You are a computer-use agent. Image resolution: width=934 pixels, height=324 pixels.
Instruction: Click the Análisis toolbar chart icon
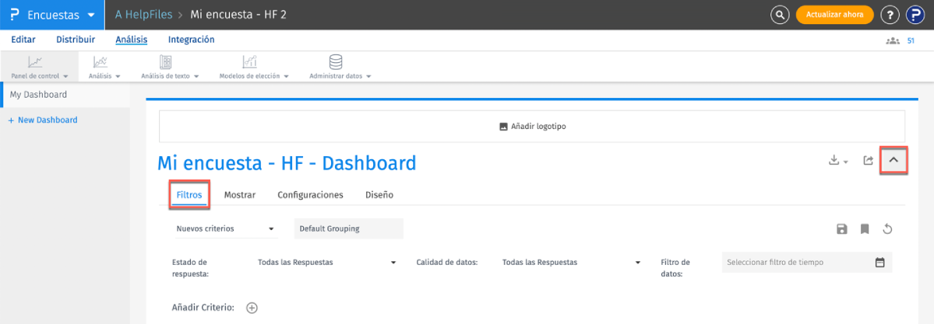100,62
